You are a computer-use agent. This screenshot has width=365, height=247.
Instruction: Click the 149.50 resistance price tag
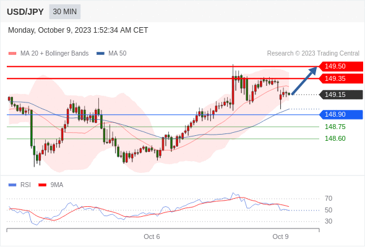click(341, 67)
